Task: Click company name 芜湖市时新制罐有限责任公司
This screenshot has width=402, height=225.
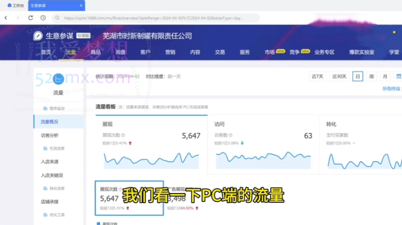Action: pyautogui.click(x=147, y=36)
